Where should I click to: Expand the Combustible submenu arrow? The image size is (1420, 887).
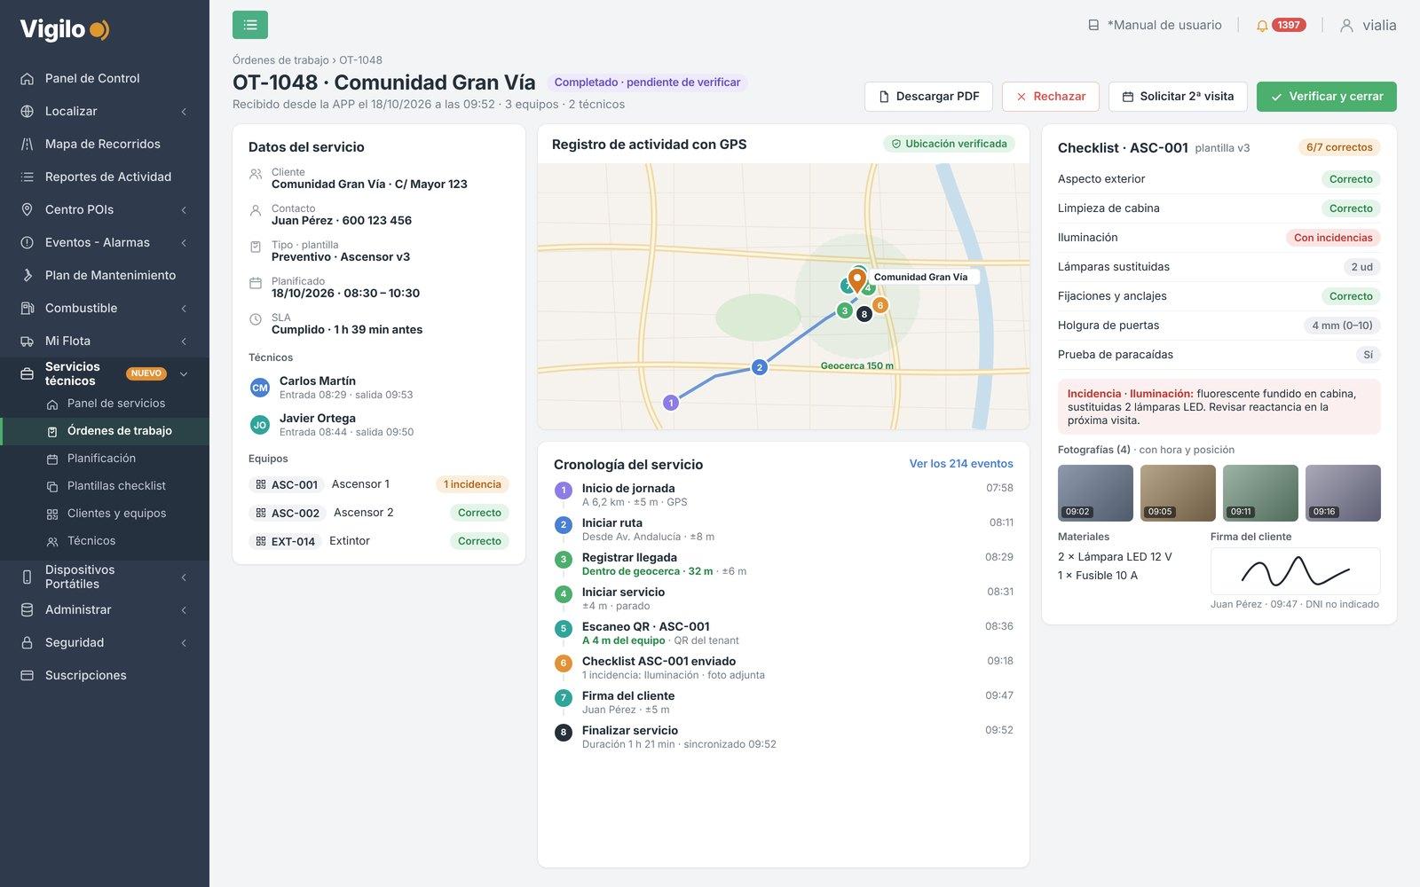click(x=184, y=309)
